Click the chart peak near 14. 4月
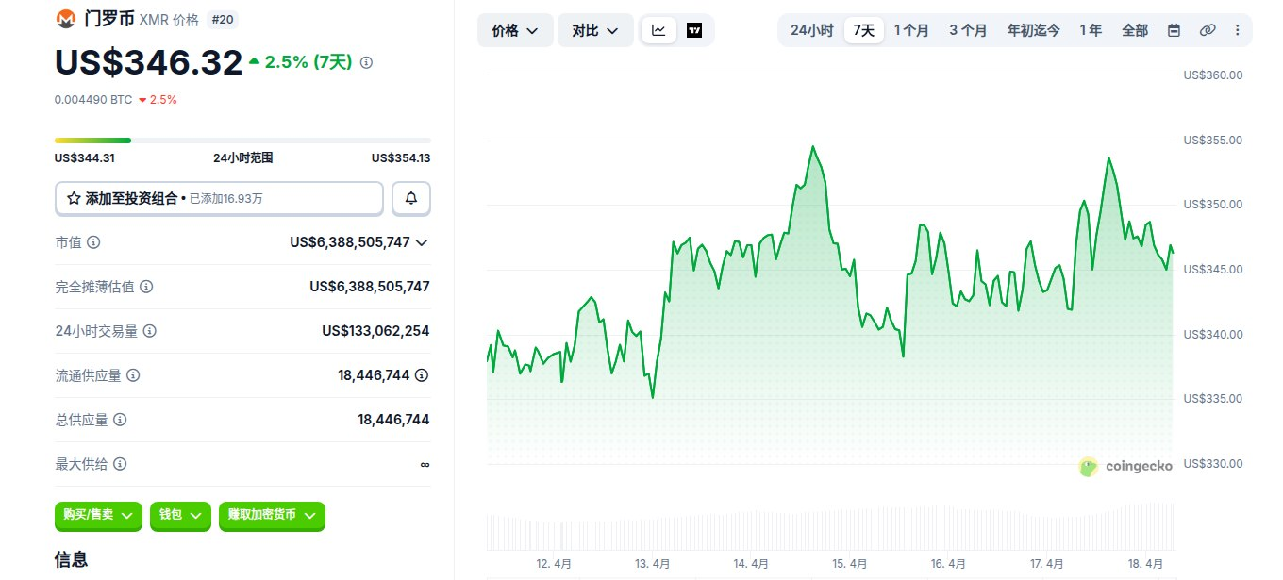1283x580 pixels. click(x=812, y=147)
